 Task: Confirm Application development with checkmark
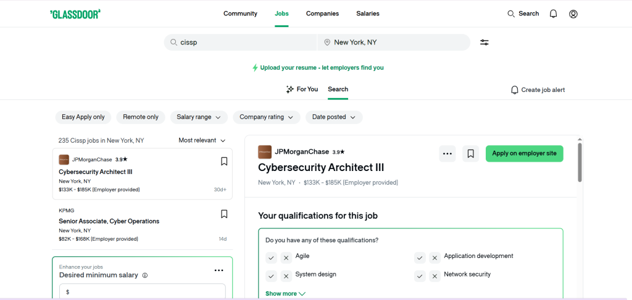[x=420, y=257]
